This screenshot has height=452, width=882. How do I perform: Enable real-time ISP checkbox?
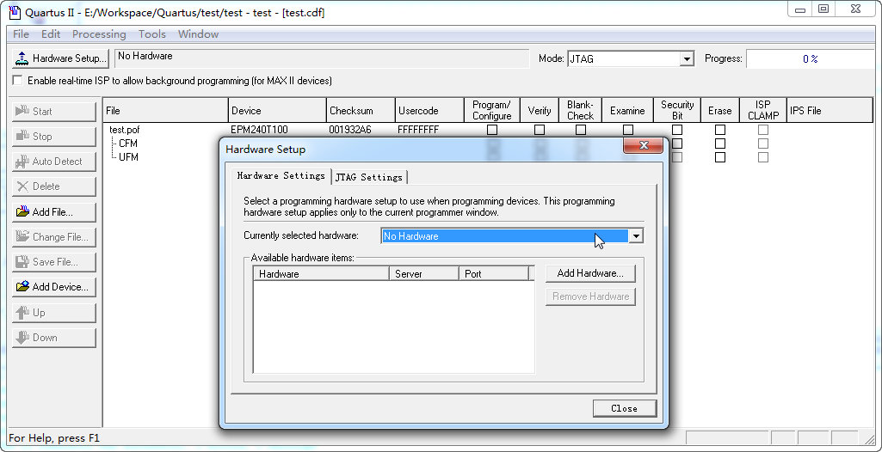pos(18,81)
